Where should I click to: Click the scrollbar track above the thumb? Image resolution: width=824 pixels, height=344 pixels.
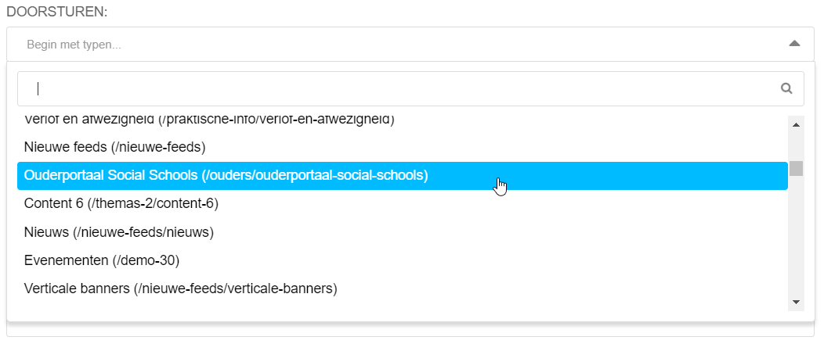click(796, 145)
